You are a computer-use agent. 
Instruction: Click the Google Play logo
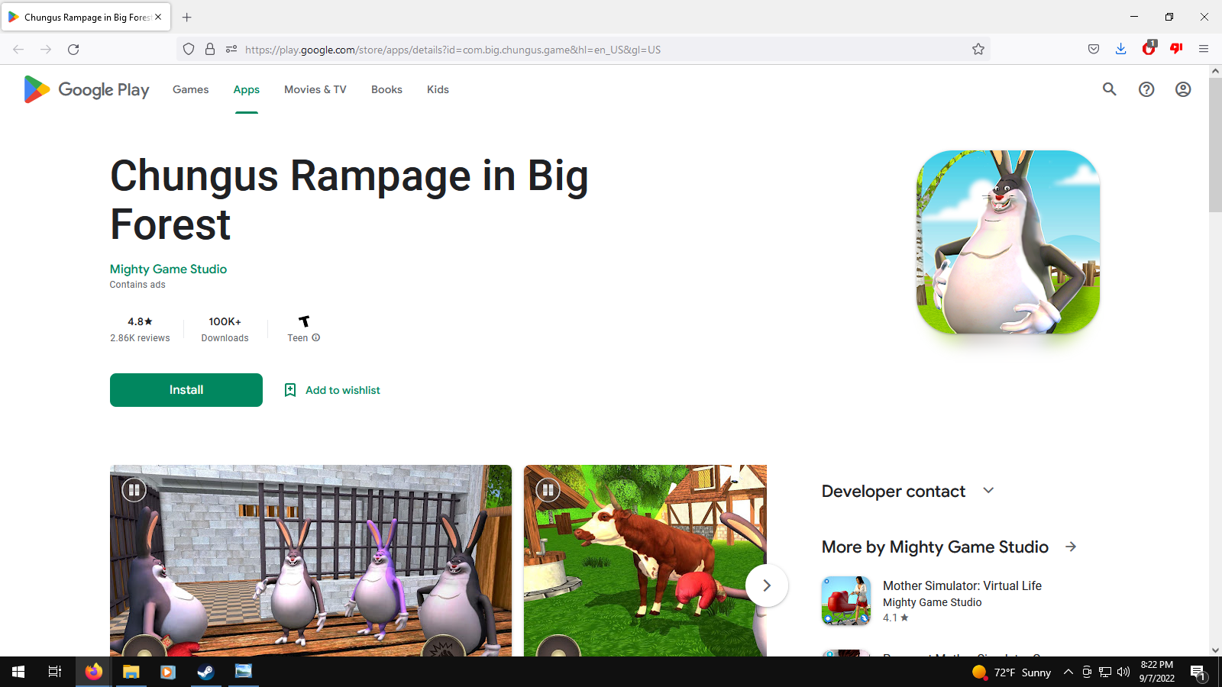(x=86, y=89)
